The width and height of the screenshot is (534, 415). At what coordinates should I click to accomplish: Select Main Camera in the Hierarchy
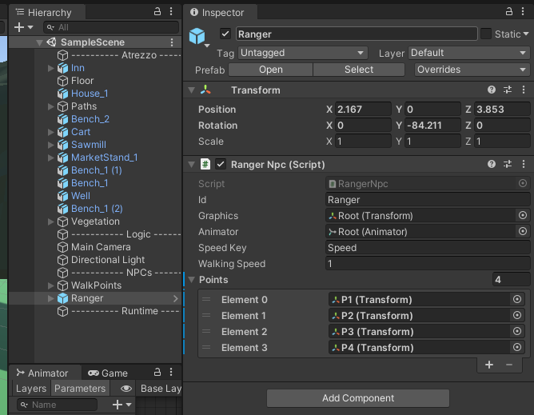click(101, 247)
